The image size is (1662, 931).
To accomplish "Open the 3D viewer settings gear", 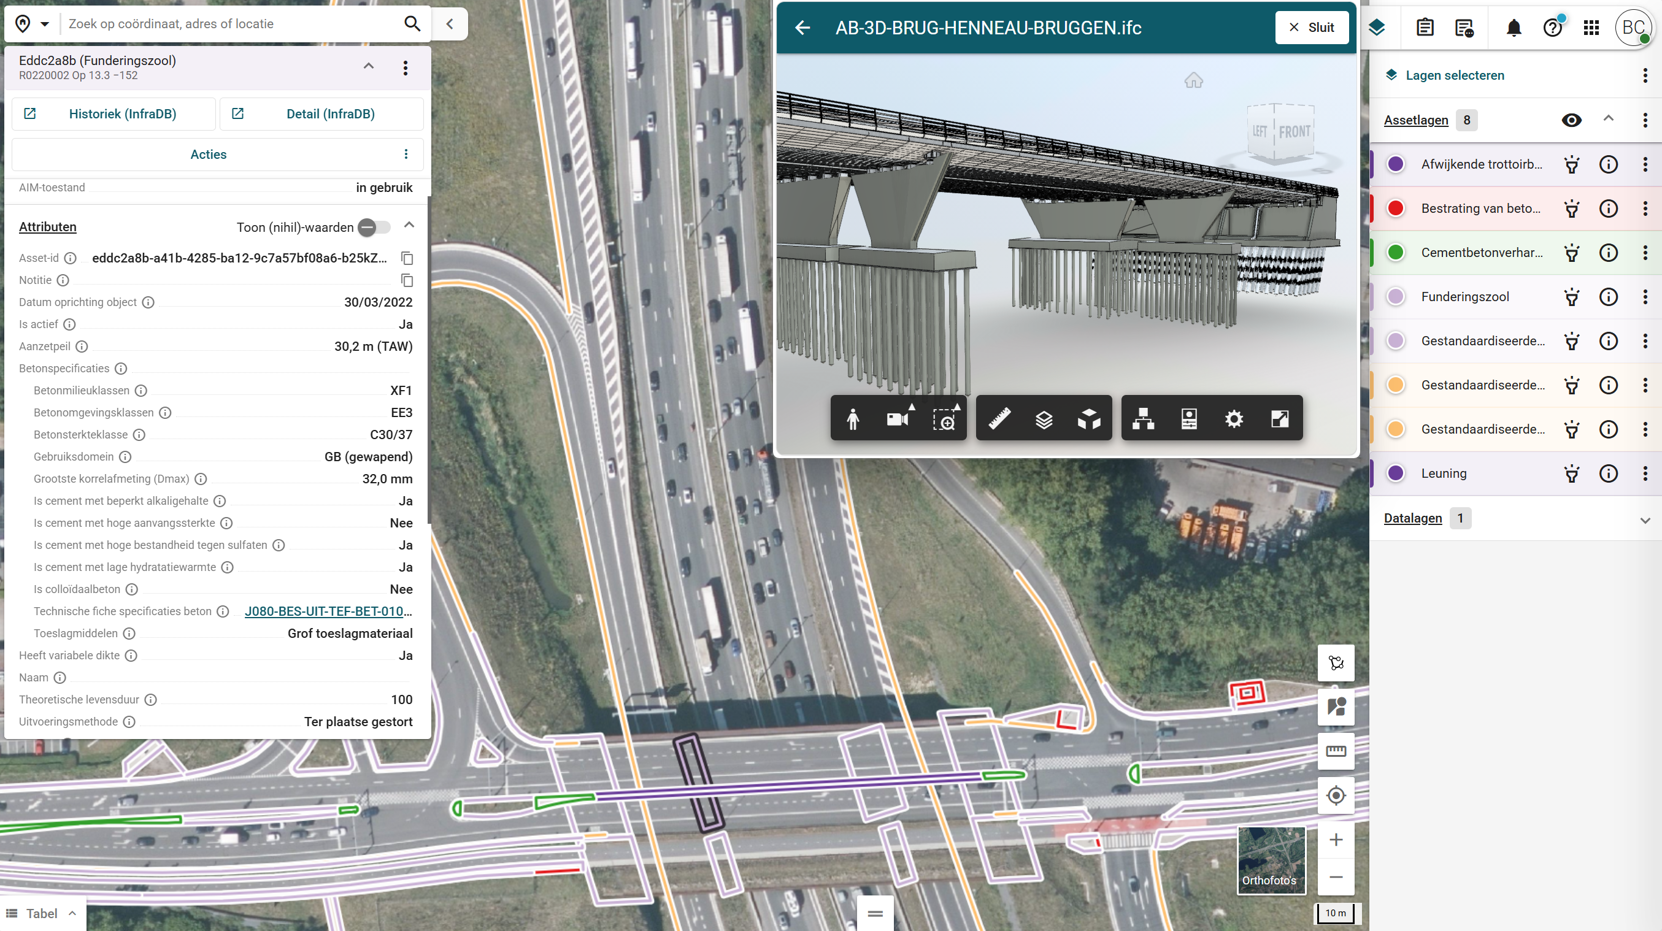I will point(1234,419).
